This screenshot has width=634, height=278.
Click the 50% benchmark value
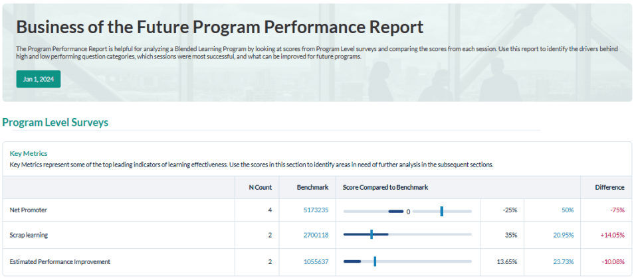pos(567,210)
